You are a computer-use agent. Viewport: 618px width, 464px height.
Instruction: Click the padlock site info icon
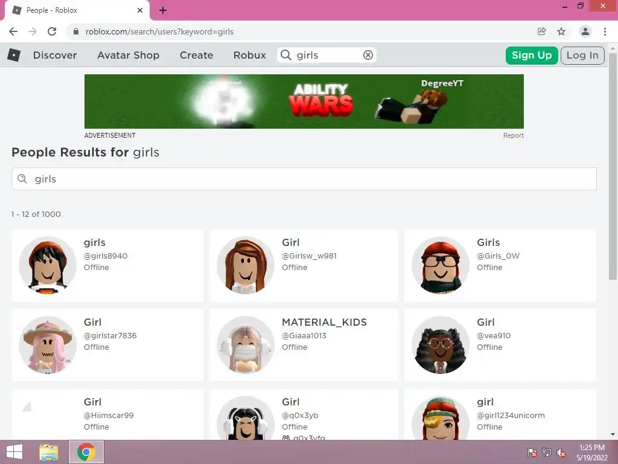(x=76, y=31)
